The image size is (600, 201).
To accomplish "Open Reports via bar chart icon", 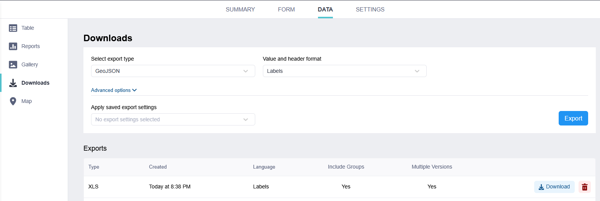I will coord(13,46).
